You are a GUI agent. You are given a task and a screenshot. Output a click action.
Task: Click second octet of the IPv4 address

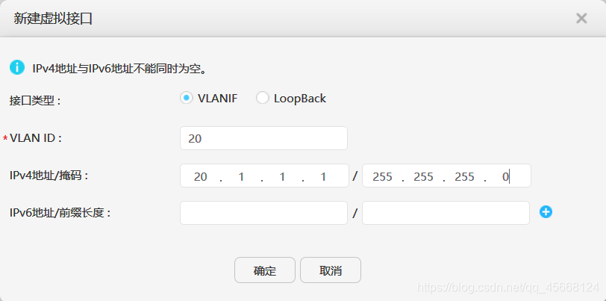click(241, 177)
